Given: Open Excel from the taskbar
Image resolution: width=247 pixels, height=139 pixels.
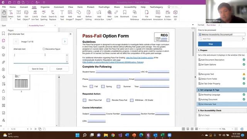Looking at the screenshot, I should click(x=162, y=135).
